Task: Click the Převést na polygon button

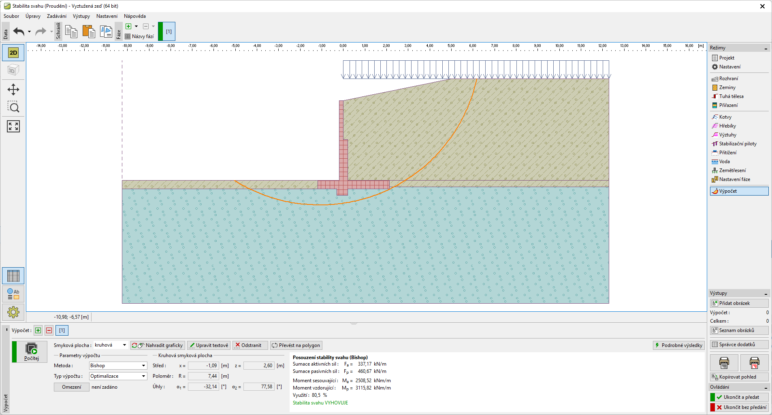Action: tap(296, 345)
